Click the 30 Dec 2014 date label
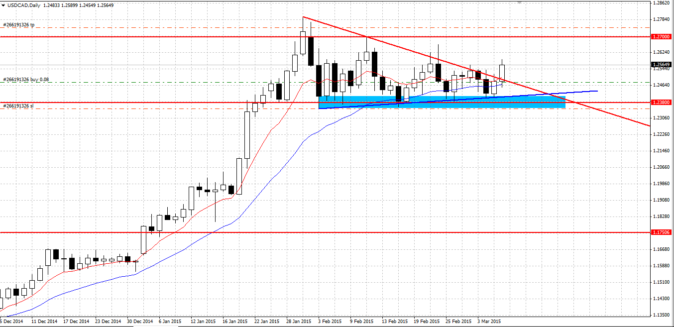Screen dimensions: 674x327 point(140,322)
